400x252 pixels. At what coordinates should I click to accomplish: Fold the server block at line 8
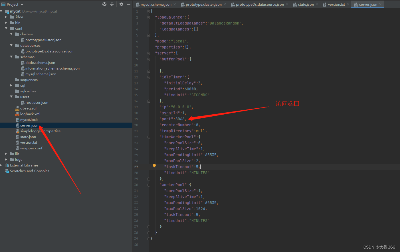point(149,53)
